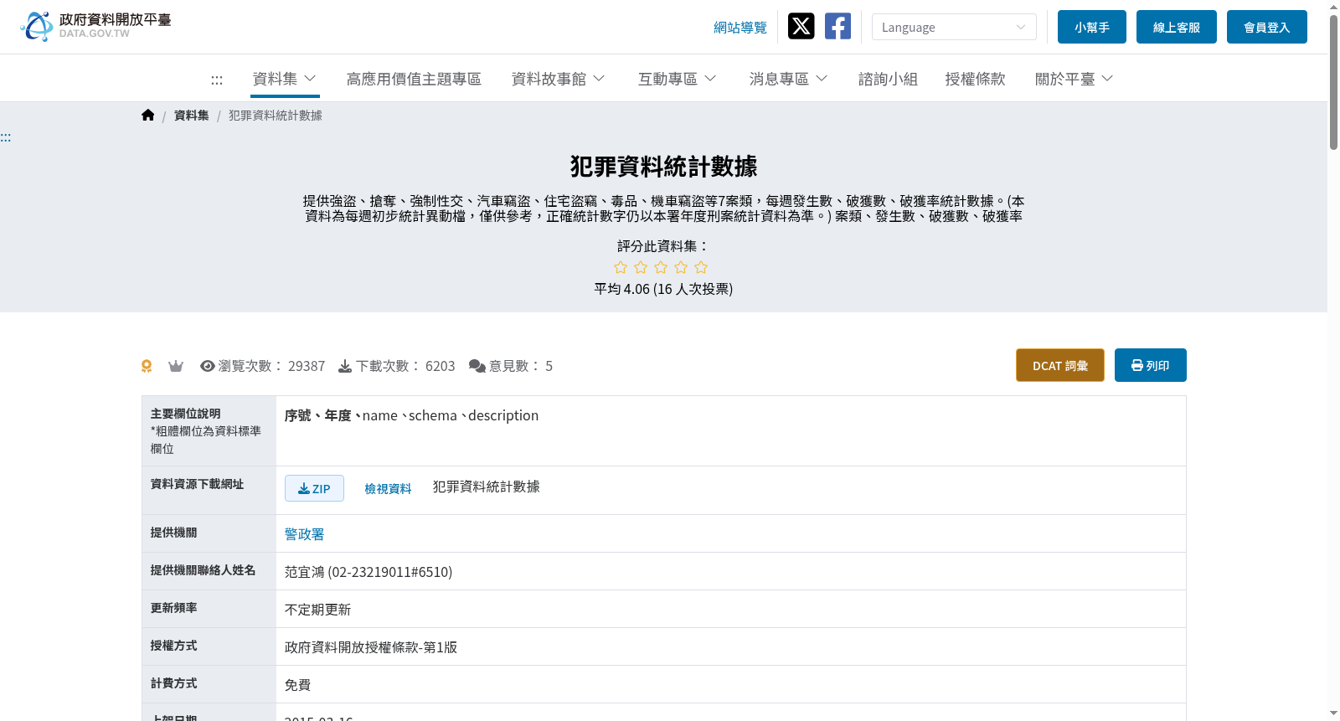Screen dimensions: 1340x721
Task: Click the DATA.GOV.TW site logo
Action: pos(95,26)
